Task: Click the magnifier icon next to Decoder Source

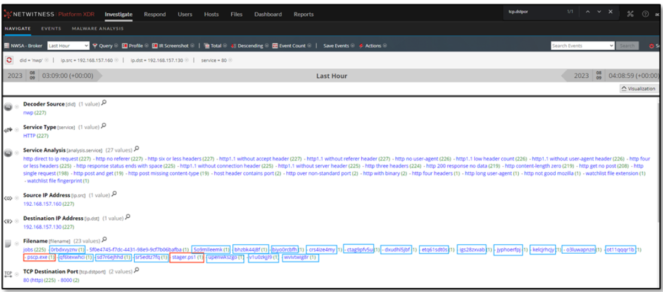Action: [104, 103]
